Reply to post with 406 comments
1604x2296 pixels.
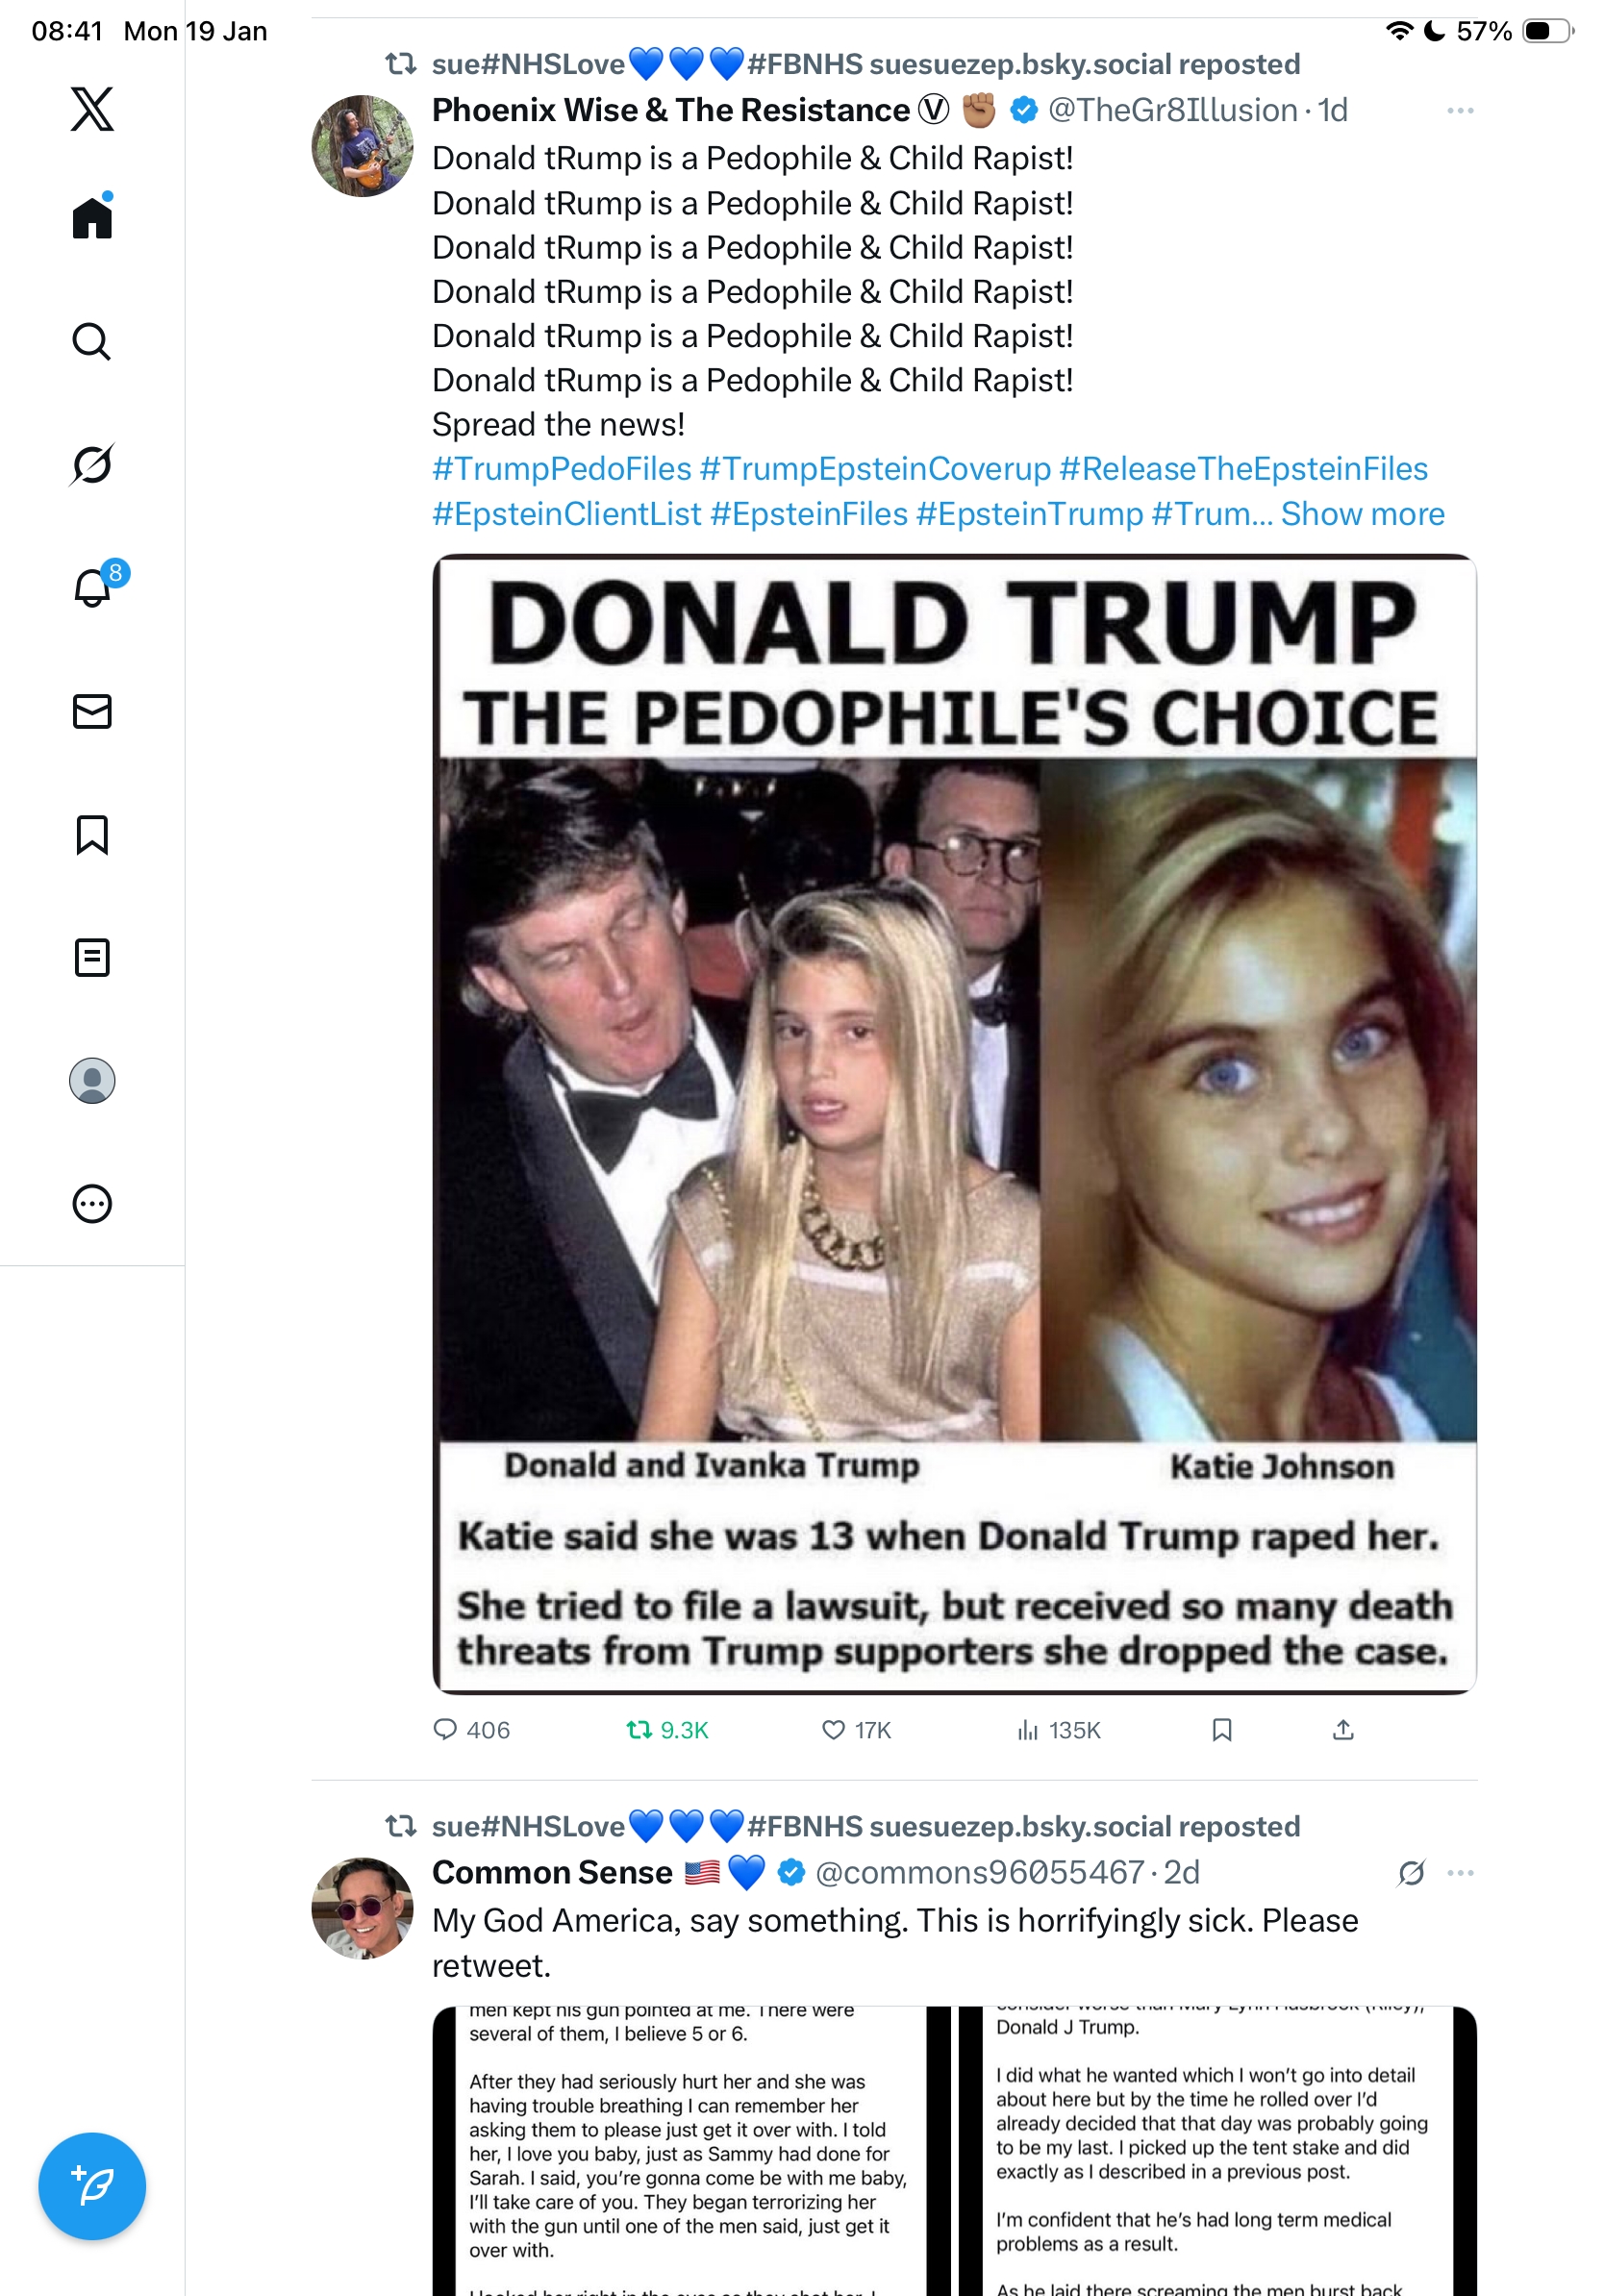(x=471, y=1730)
